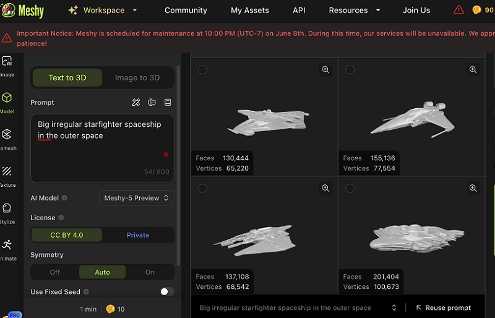Click the '1 min' generation time text
The width and height of the screenshot is (495, 318).
[88, 309]
